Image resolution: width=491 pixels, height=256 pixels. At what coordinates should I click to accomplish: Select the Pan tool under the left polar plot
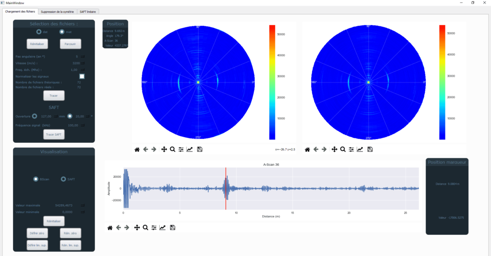click(164, 150)
